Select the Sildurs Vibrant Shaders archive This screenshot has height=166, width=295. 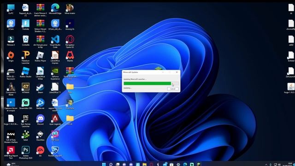pyautogui.click(x=40, y=26)
